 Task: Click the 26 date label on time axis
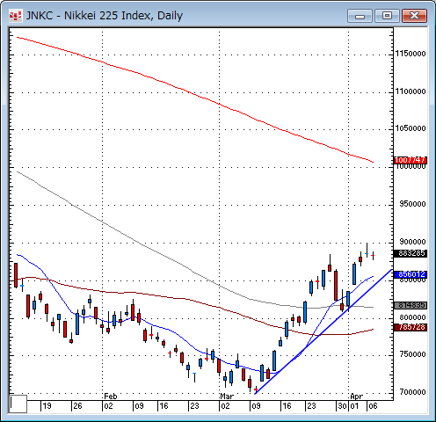click(77, 406)
